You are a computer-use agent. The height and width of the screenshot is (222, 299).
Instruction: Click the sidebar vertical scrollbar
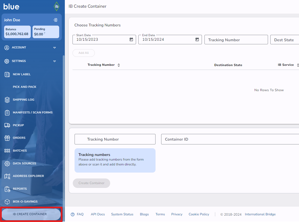pyautogui.click(x=64, y=128)
